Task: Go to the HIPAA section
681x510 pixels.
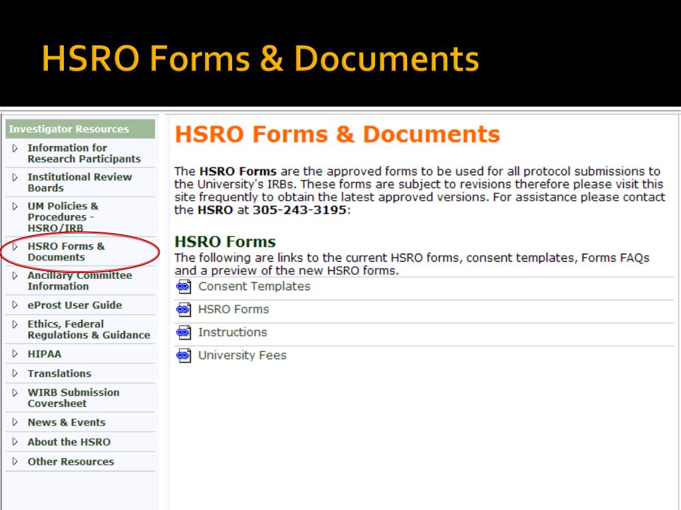Action: click(45, 354)
